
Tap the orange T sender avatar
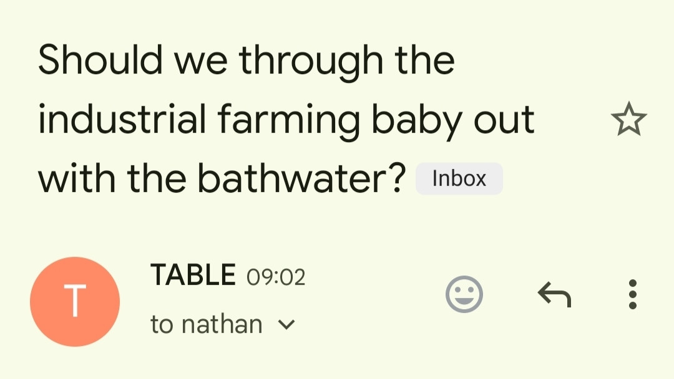[x=75, y=301]
